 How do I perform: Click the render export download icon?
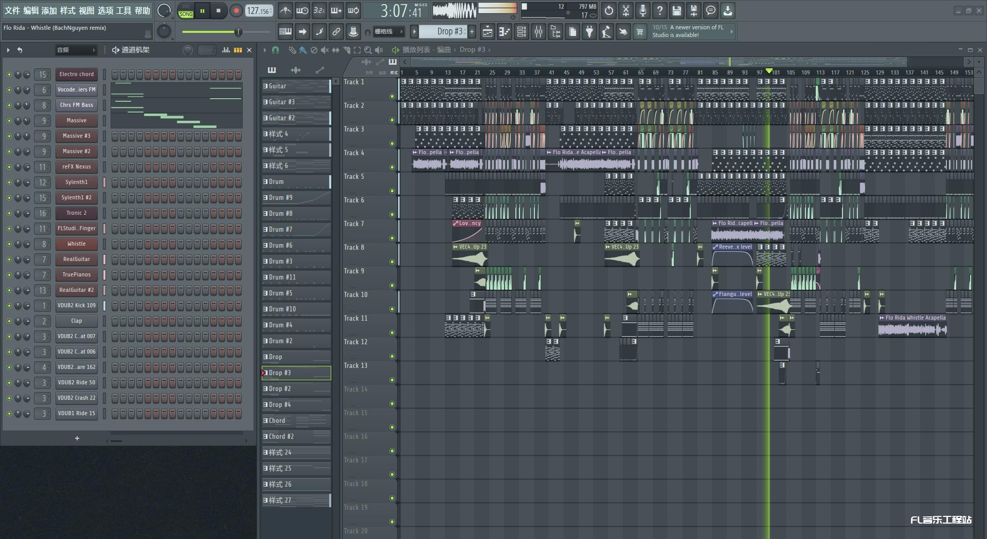728,10
